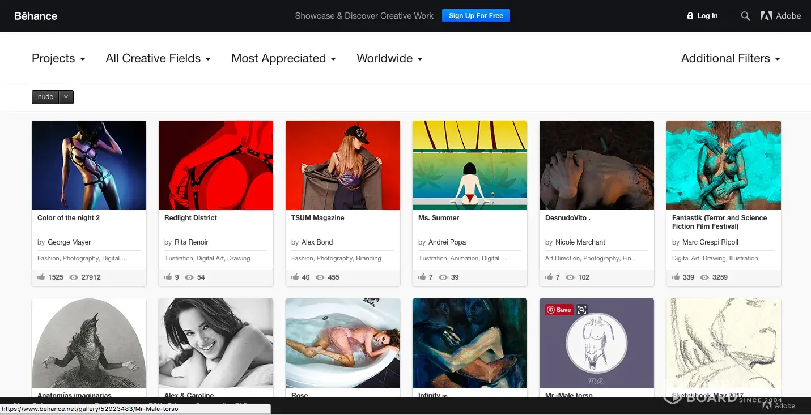Click visual search icon on Mr.-Male torso thumbnail
This screenshot has width=811, height=415.
pos(582,310)
